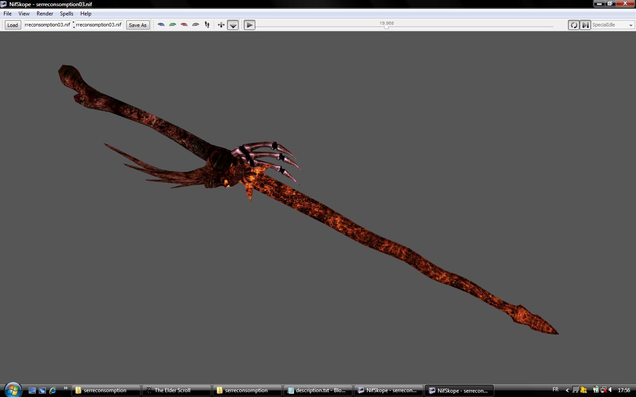Open the dropdown arrow beside flip icon

(233, 25)
